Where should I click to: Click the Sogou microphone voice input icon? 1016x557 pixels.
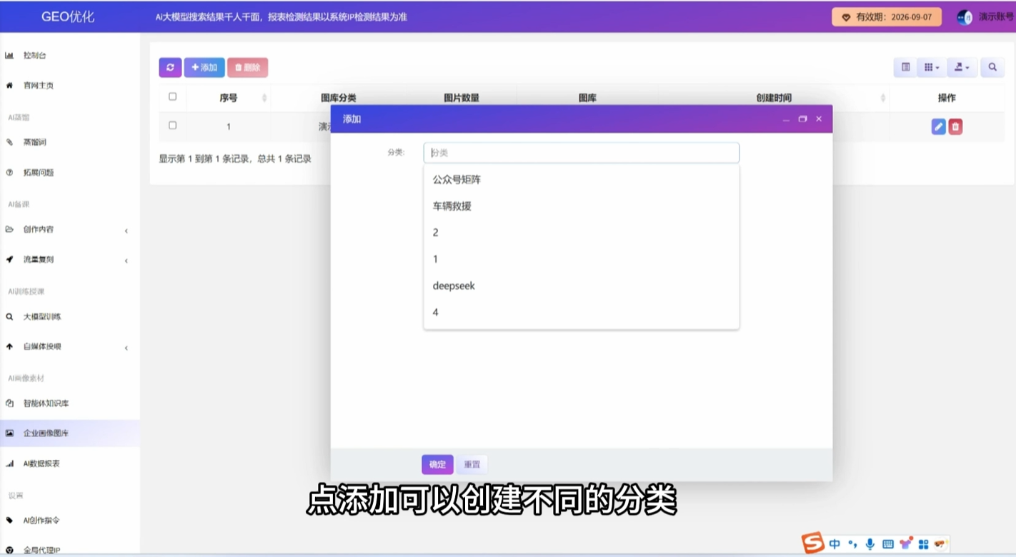click(x=869, y=543)
